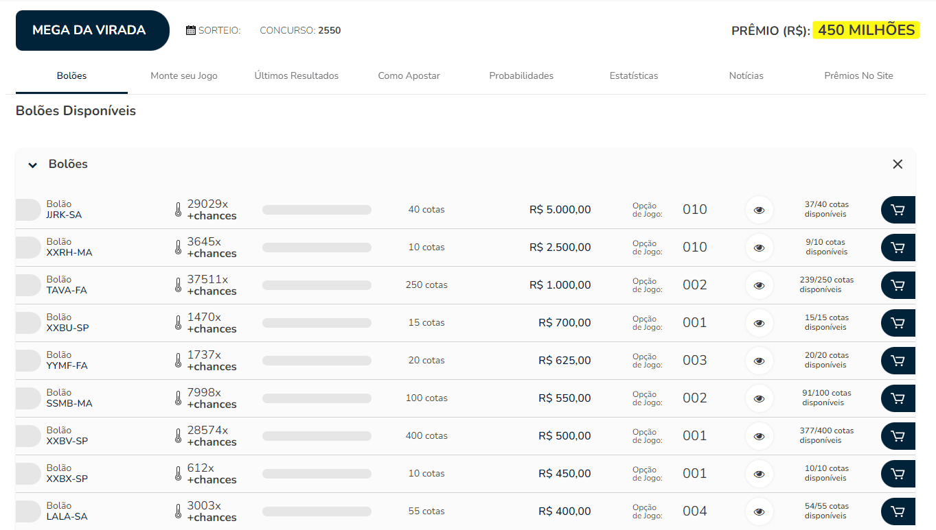Open the Últimos Resultados tab
Viewport: 936px width, 530px height.
[297, 75]
